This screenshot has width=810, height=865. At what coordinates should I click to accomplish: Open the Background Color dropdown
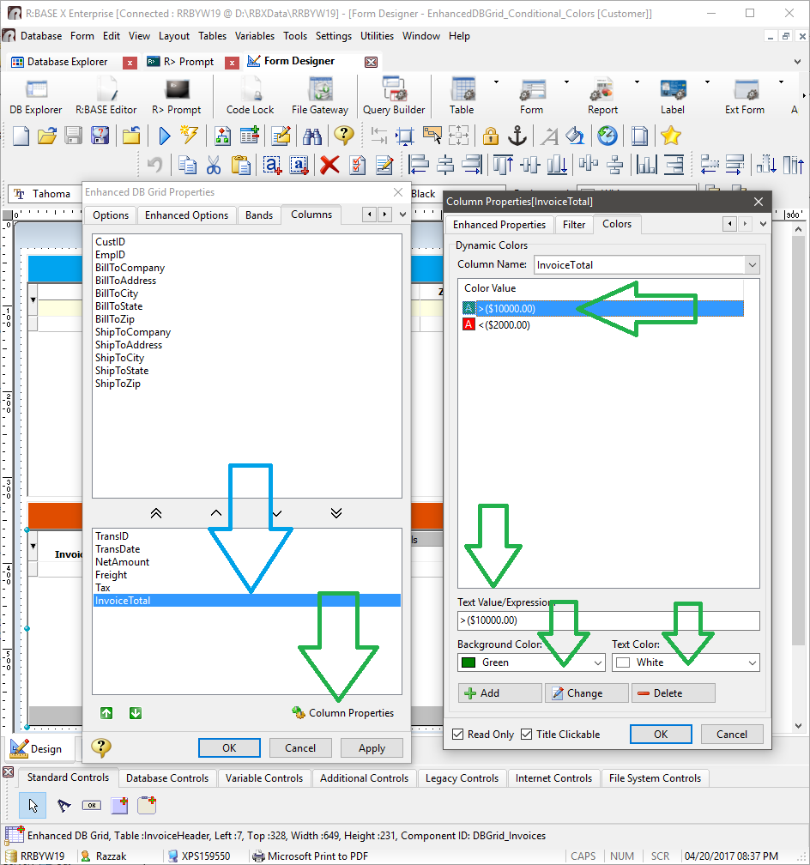click(x=597, y=662)
